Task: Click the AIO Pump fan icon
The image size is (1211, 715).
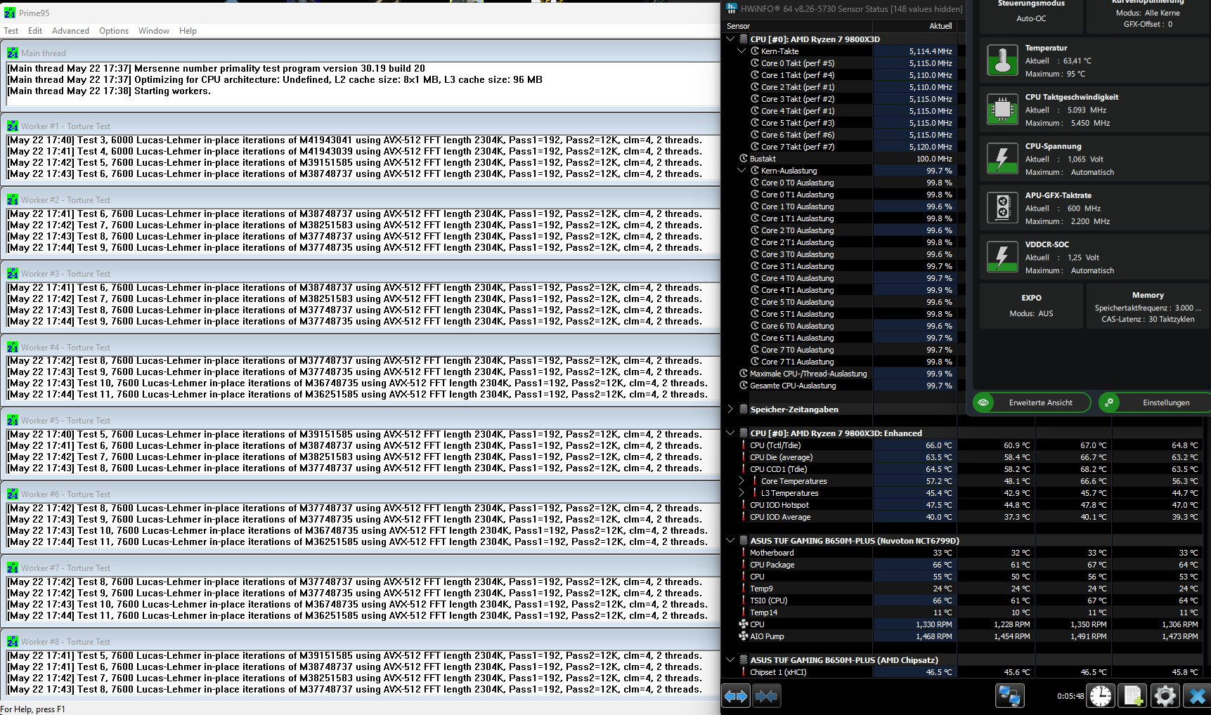Action: (x=744, y=636)
